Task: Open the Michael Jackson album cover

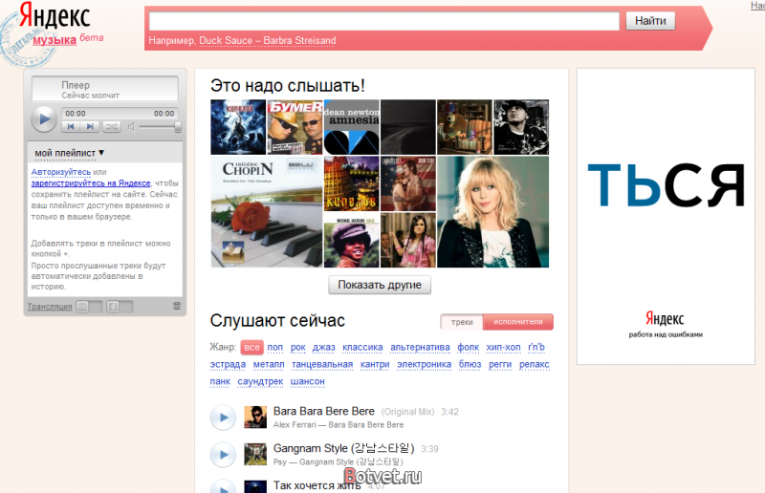Action: [x=351, y=240]
